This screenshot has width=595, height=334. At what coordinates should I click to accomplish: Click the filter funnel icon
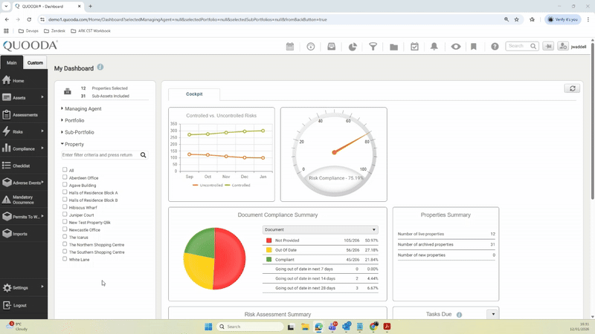(x=373, y=47)
